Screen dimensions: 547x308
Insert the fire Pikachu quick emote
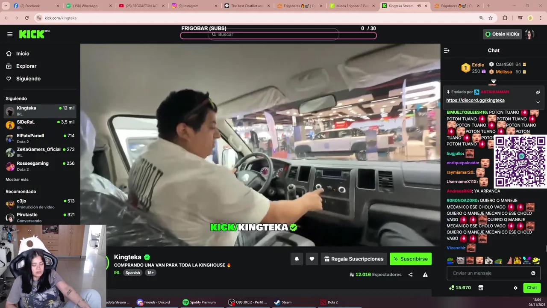[518, 261]
